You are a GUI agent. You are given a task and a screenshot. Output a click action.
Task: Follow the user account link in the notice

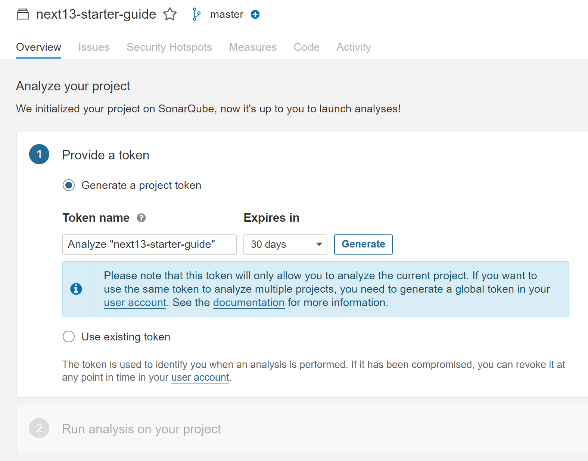[x=135, y=302]
